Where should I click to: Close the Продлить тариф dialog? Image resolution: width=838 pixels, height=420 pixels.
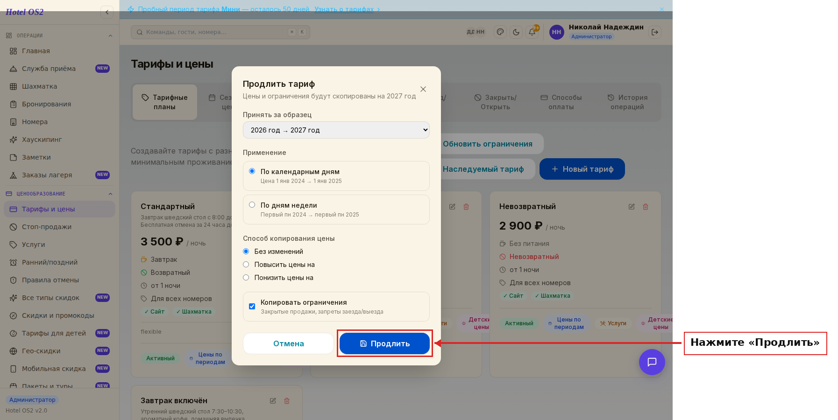423,89
